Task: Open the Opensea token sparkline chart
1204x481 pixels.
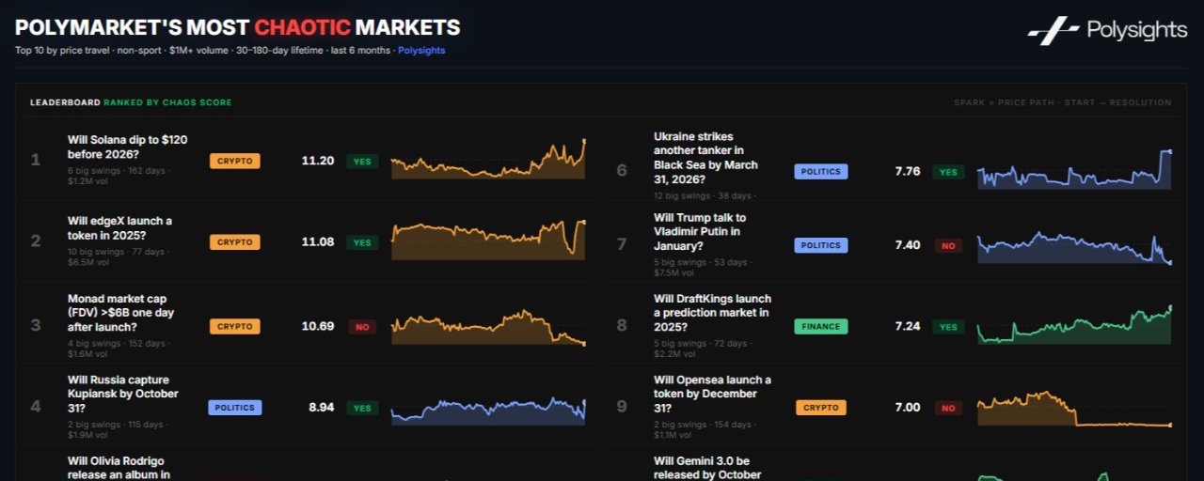Action: [1075, 410]
